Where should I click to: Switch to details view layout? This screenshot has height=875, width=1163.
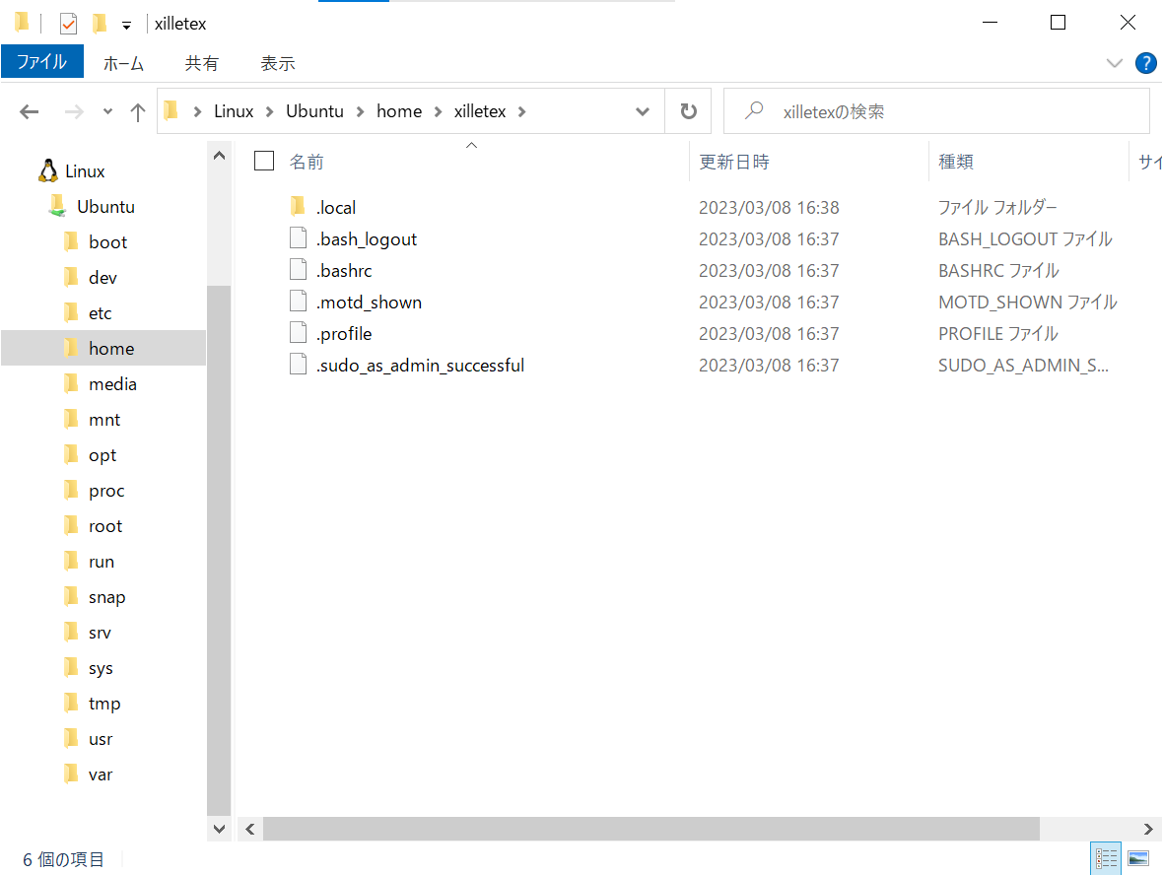coord(1105,858)
